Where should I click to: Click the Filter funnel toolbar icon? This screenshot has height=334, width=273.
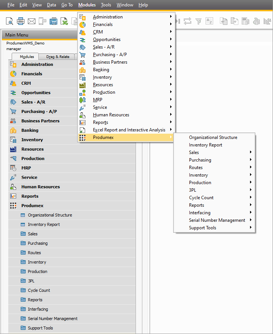pos(198,21)
